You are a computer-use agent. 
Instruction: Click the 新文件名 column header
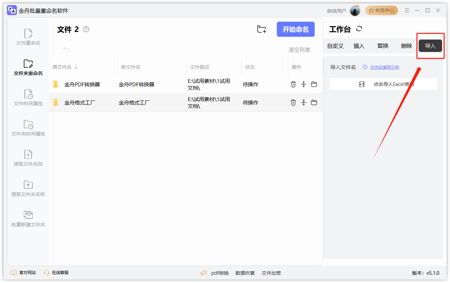coord(131,67)
